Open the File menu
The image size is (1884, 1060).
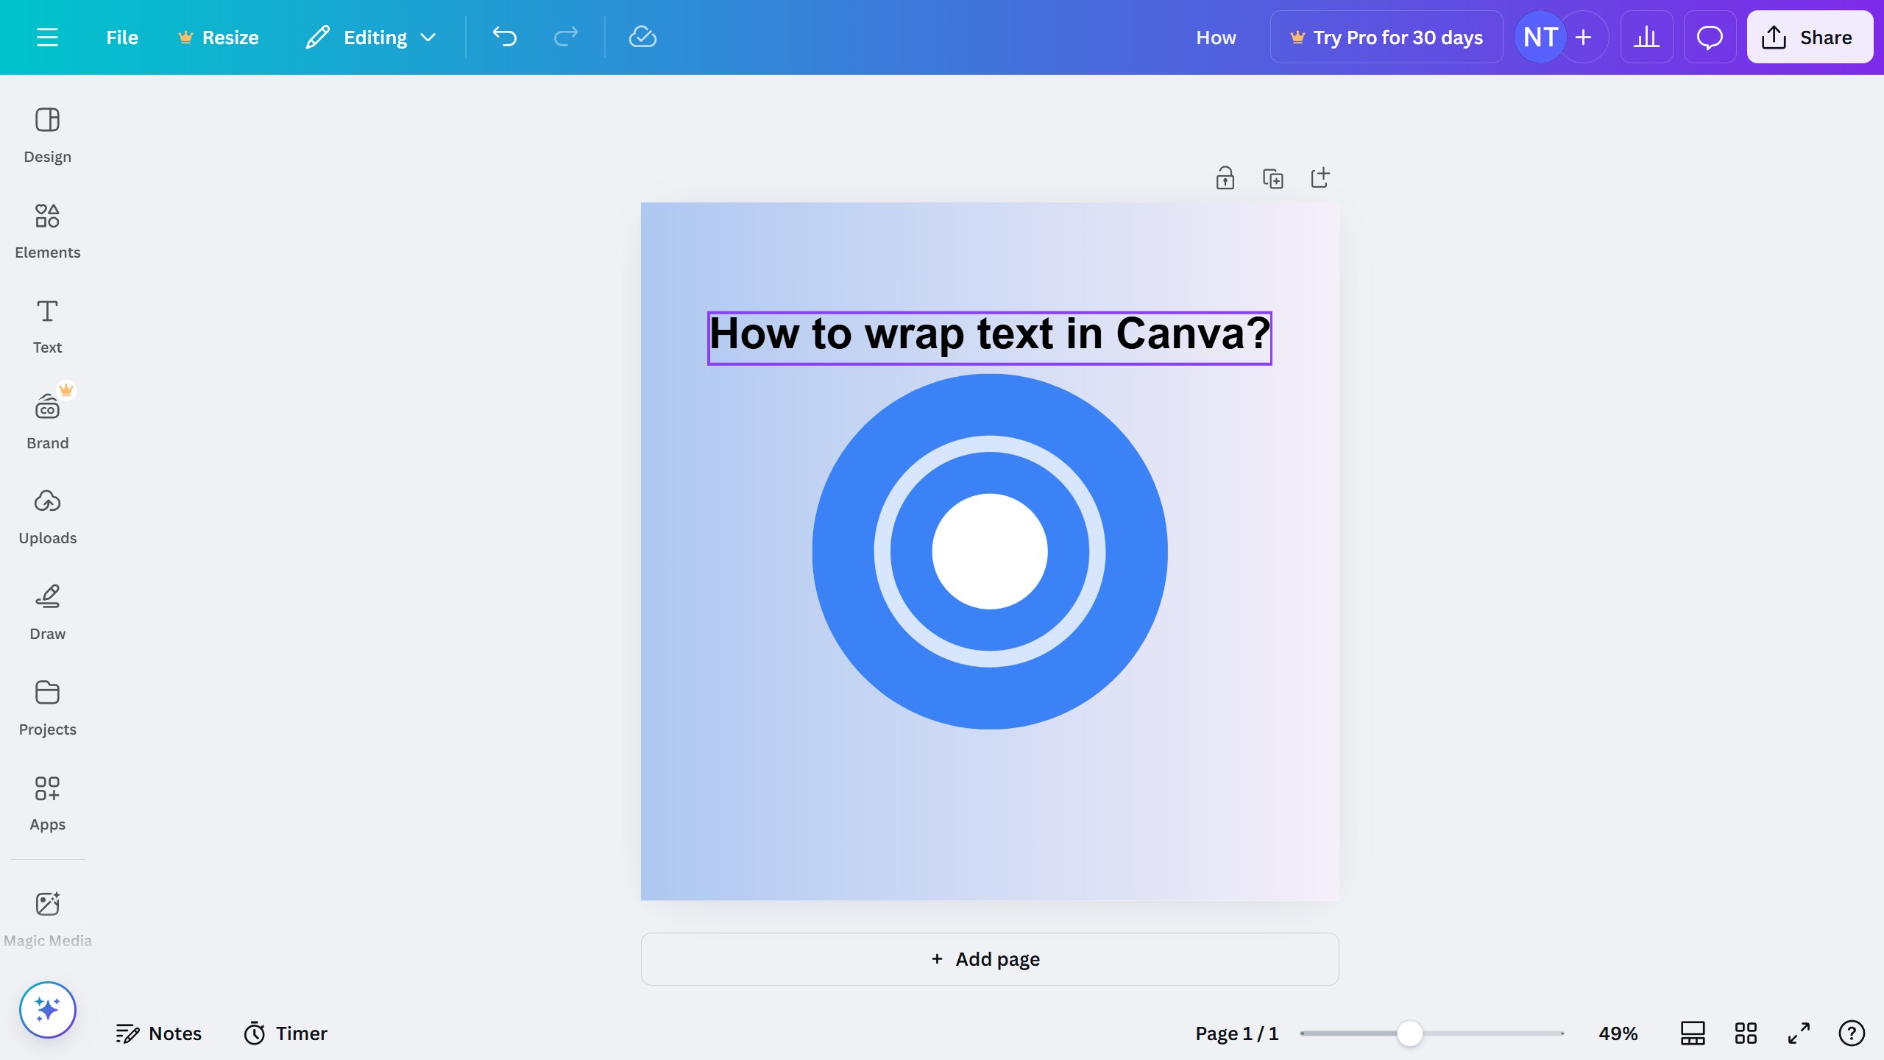click(x=121, y=37)
